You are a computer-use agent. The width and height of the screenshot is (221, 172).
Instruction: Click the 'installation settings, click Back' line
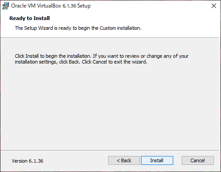tap(81, 62)
